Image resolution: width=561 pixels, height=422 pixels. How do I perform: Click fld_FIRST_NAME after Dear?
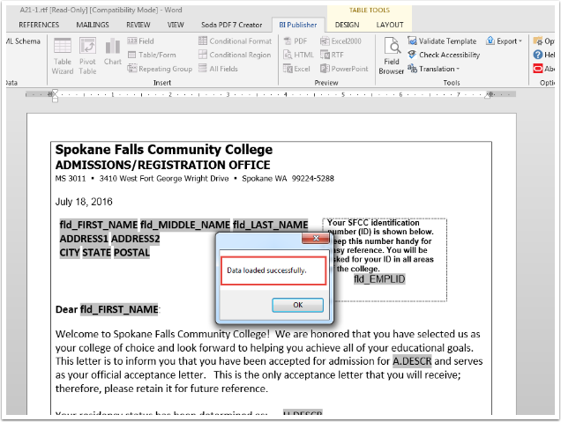[x=119, y=309]
